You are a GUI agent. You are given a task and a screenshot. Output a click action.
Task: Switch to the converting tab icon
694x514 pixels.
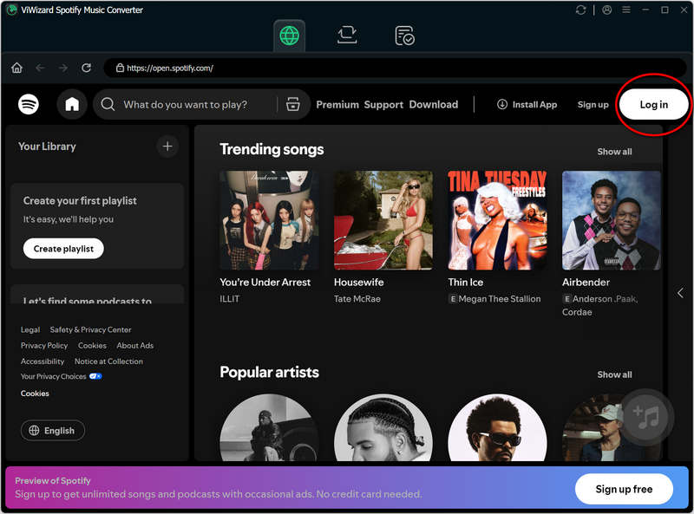(347, 36)
